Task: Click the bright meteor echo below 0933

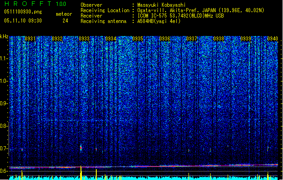Action: click(x=81, y=148)
